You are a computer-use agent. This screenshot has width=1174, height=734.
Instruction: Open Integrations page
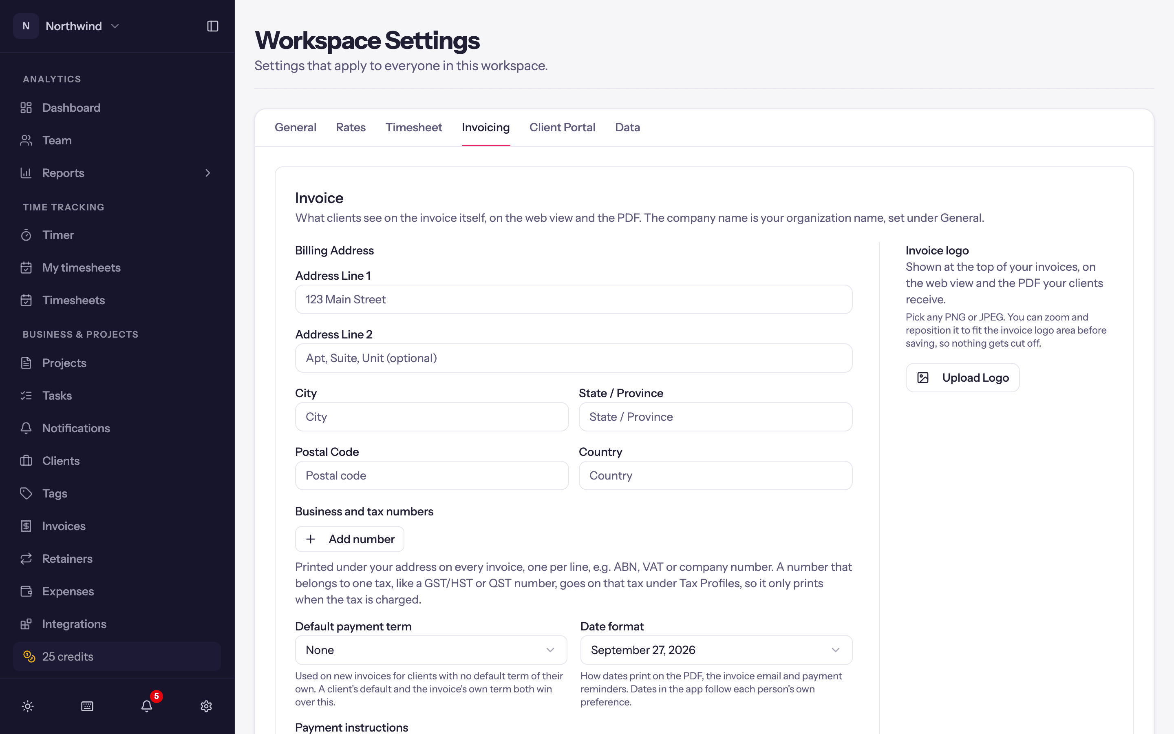pyautogui.click(x=117, y=624)
